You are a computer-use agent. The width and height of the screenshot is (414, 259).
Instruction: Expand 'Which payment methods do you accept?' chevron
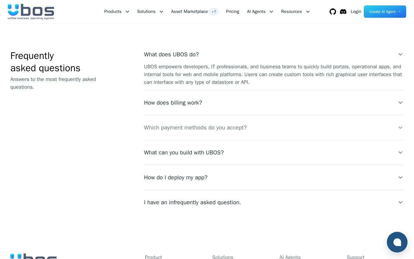coord(400,128)
